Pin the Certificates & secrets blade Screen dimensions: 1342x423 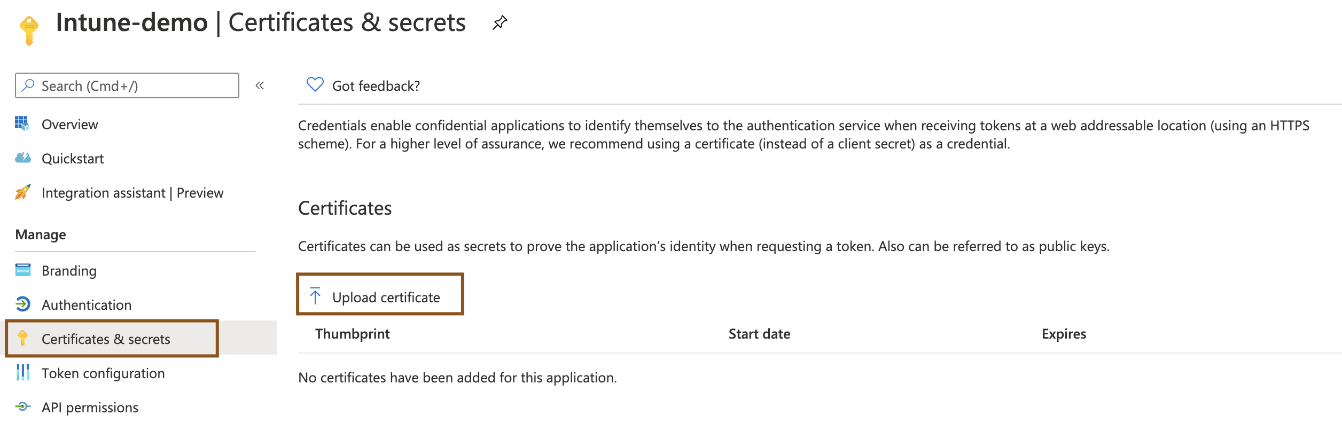[500, 22]
